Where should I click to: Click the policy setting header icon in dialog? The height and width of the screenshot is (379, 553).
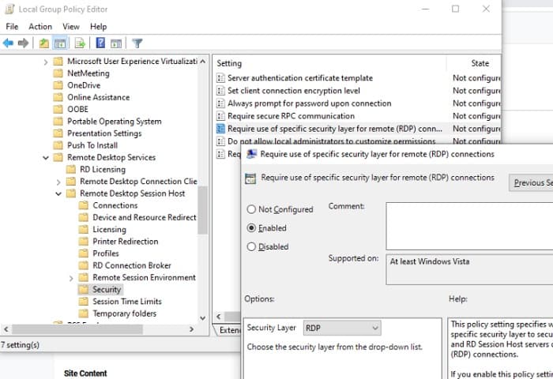(x=250, y=178)
